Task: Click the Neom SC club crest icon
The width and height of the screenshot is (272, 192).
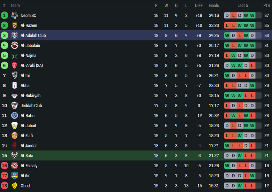Action: pyautogui.click(x=15, y=15)
